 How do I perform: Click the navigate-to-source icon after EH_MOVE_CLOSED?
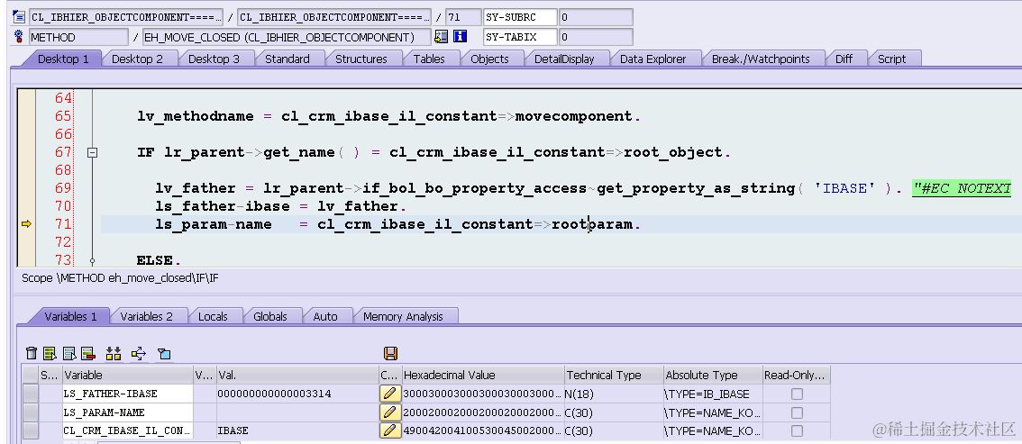pyautogui.click(x=442, y=37)
